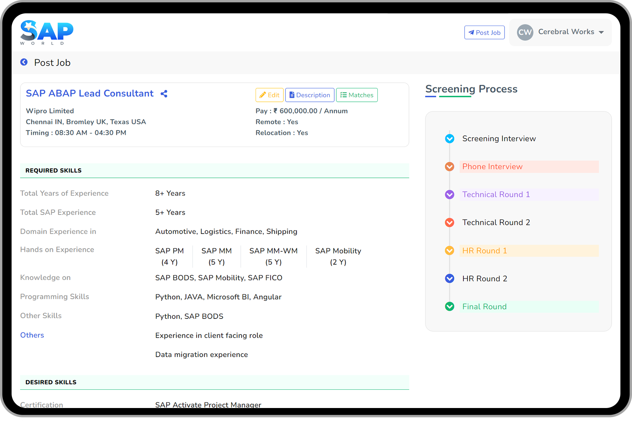Click SAP BODS, SAP Mobility, SAP FICO knowledge
The width and height of the screenshot is (632, 421).
click(219, 278)
